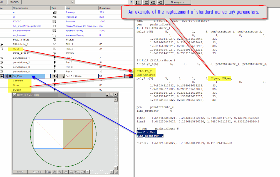Screen dimensions: 280x177
Task: Click the decrease indent script icon
Action: [160, 2]
